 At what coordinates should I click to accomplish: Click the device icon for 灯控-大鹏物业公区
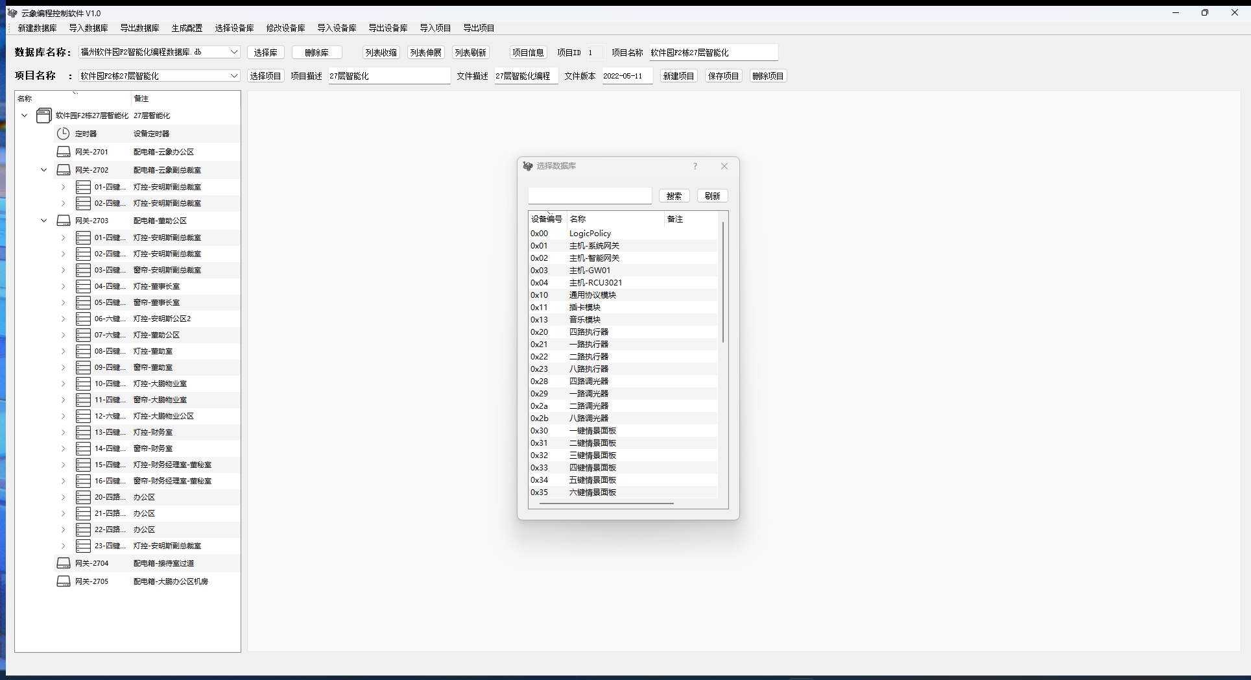pos(83,416)
